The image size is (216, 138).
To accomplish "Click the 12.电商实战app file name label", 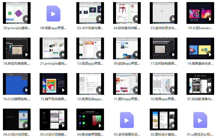I will click(90, 99).
